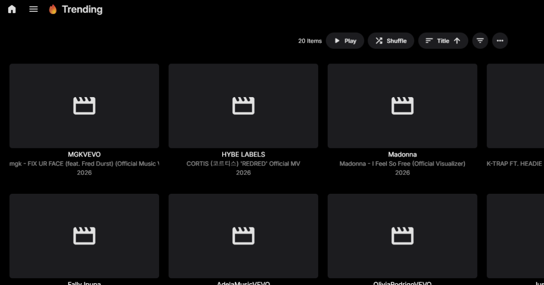Viewport: 544px width, 285px height.
Task: Click 2026 under MGKVEVO
Action: (x=84, y=172)
